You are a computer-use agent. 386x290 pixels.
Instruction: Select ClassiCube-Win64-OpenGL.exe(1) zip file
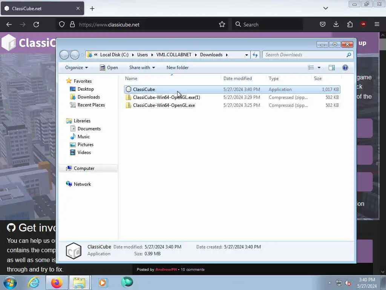(x=232, y=97)
